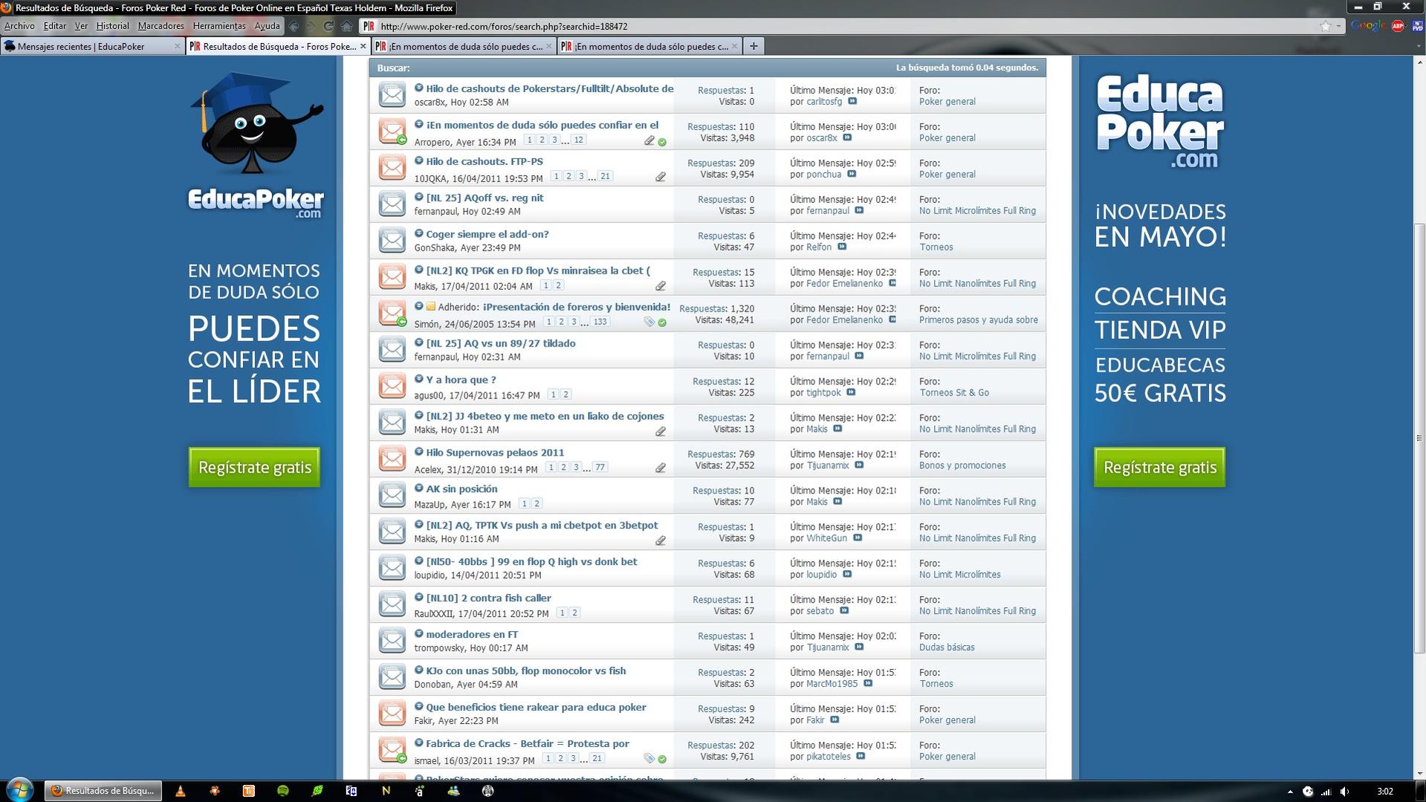This screenshot has height=802, width=1426.
Task: Click the vertical page scrollbar thumb
Action: 1419,439
